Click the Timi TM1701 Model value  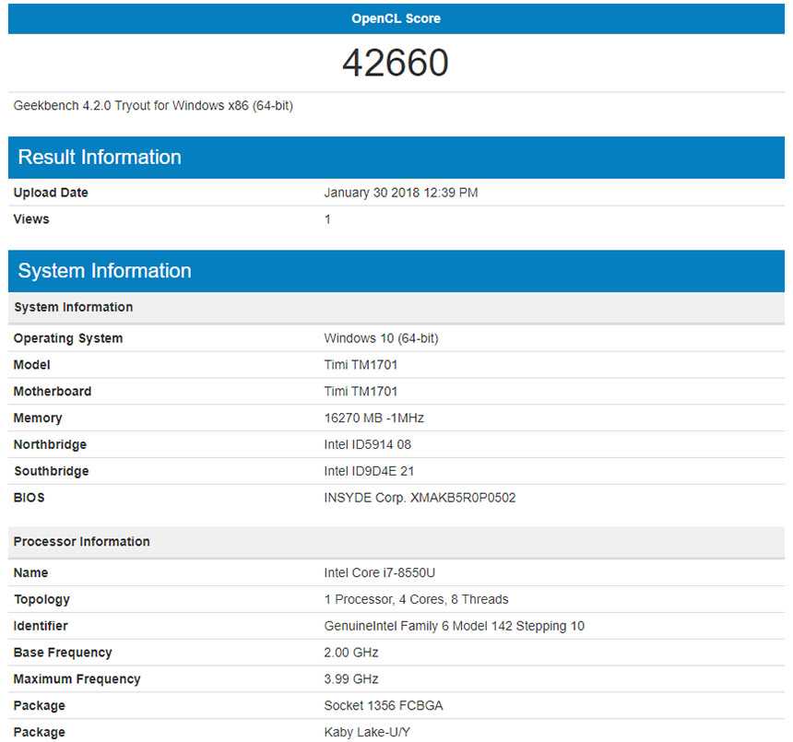coord(361,365)
